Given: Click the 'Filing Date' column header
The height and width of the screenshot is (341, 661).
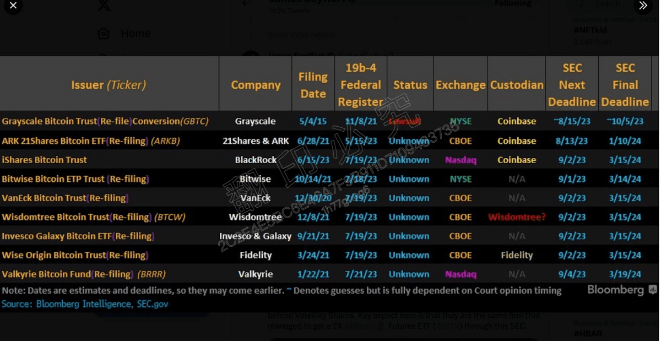Looking at the screenshot, I should point(313,85).
